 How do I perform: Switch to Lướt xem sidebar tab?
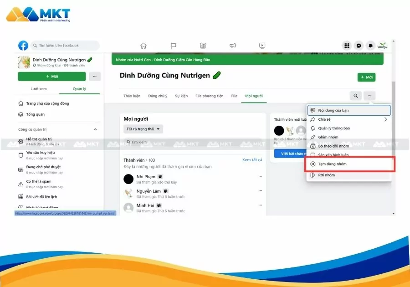(x=39, y=89)
